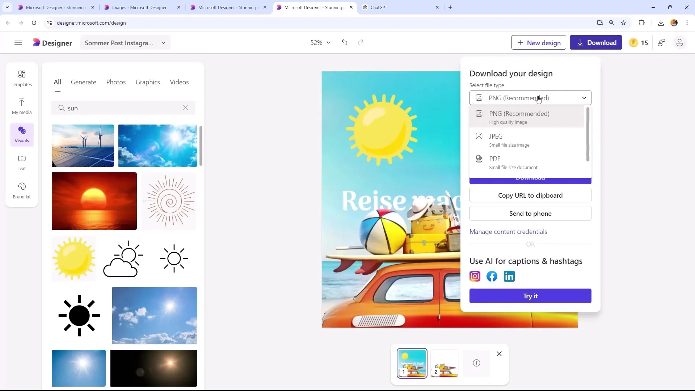This screenshot has height=391, width=695.
Task: Click the top Download button
Action: pyautogui.click(x=596, y=43)
